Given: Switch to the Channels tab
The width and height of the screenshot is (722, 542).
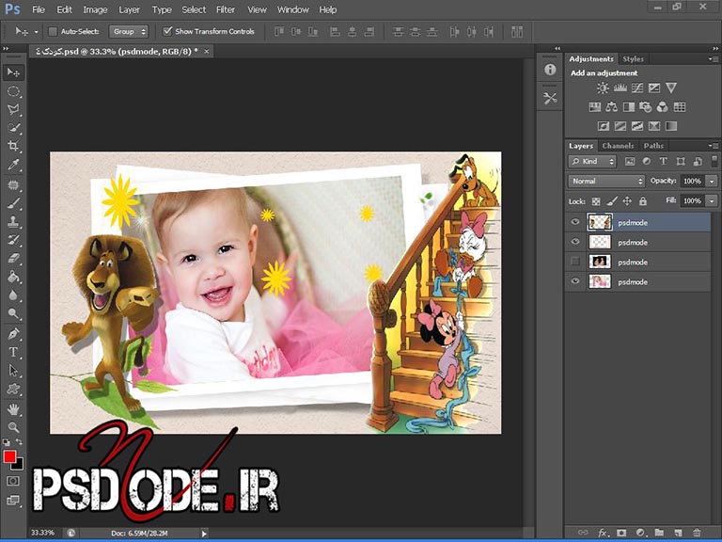Looking at the screenshot, I should (618, 146).
